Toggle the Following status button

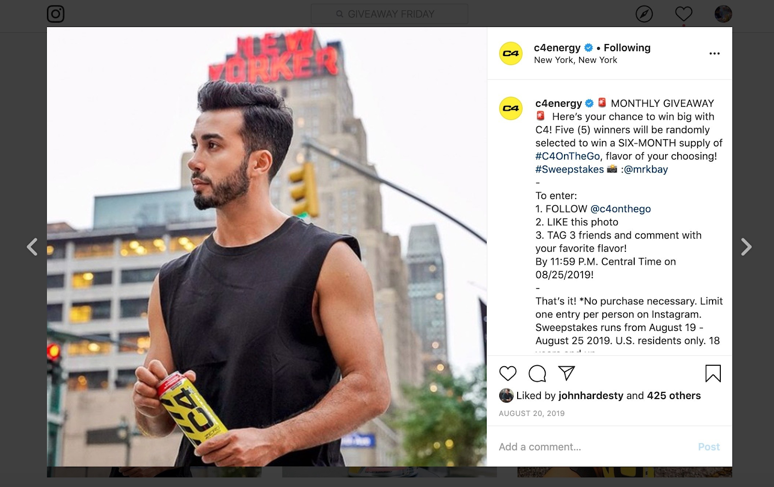pos(627,47)
